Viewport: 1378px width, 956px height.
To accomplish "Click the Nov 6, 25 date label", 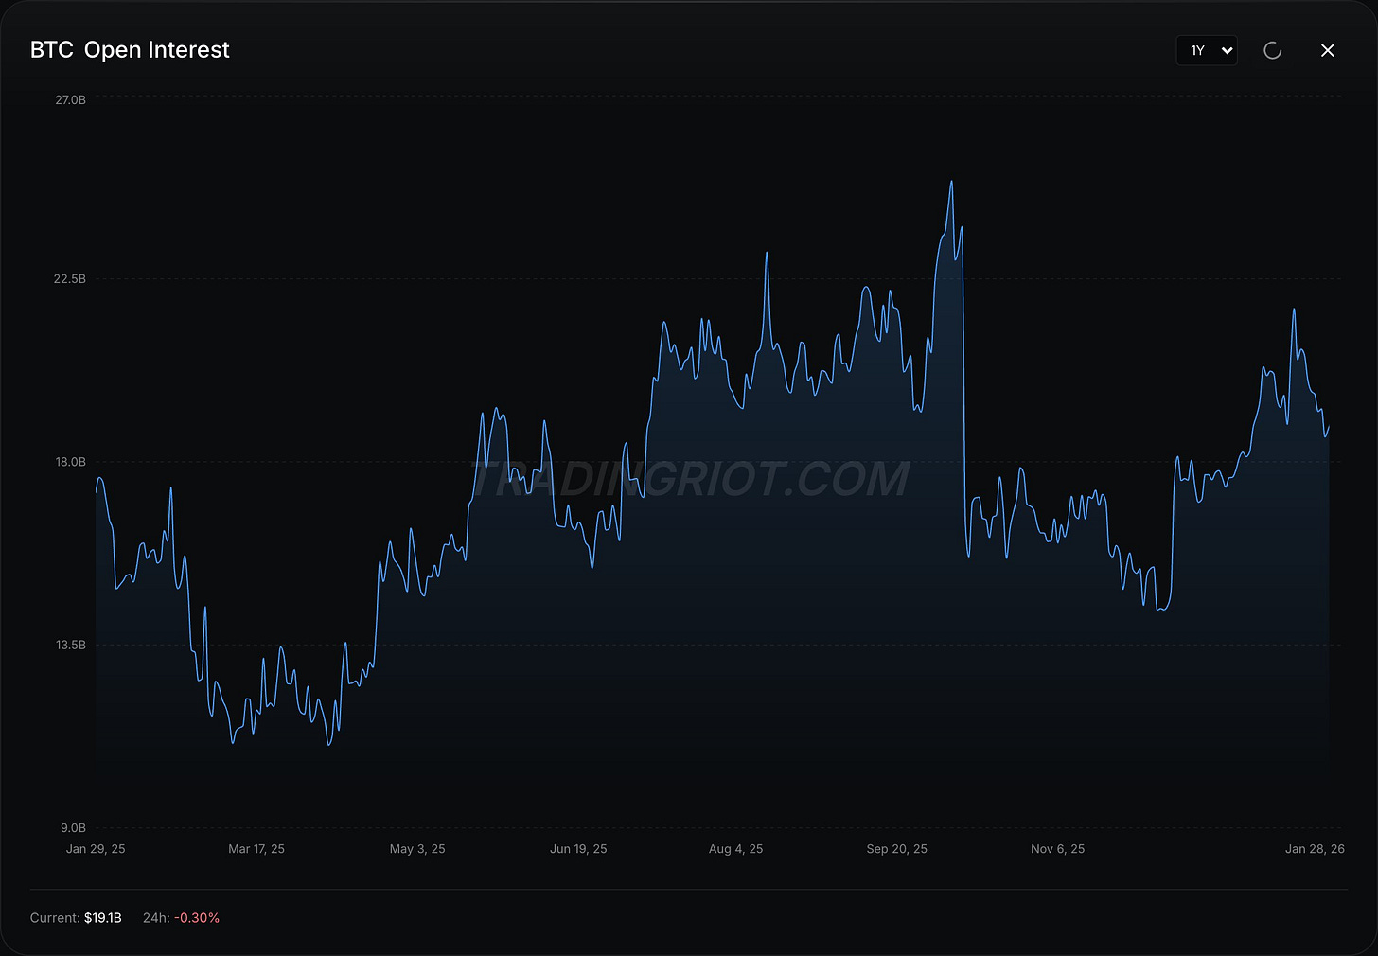I will tap(1058, 849).
